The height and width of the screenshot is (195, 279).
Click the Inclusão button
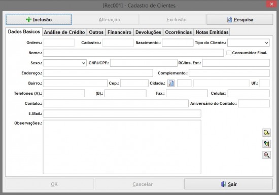(x=39, y=19)
